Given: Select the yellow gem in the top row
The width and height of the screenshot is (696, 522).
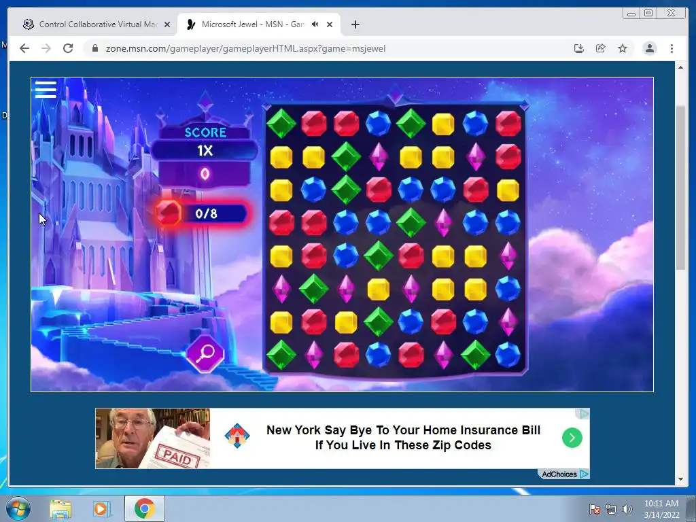Looking at the screenshot, I should 443,124.
